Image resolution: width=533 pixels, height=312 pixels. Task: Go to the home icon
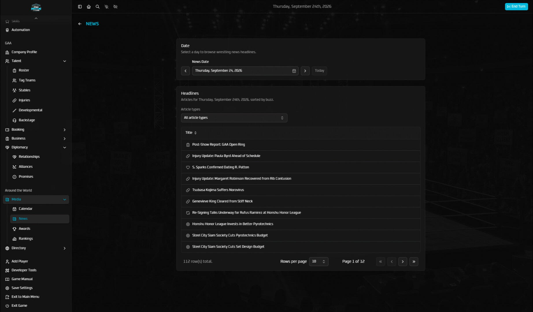coord(89,7)
